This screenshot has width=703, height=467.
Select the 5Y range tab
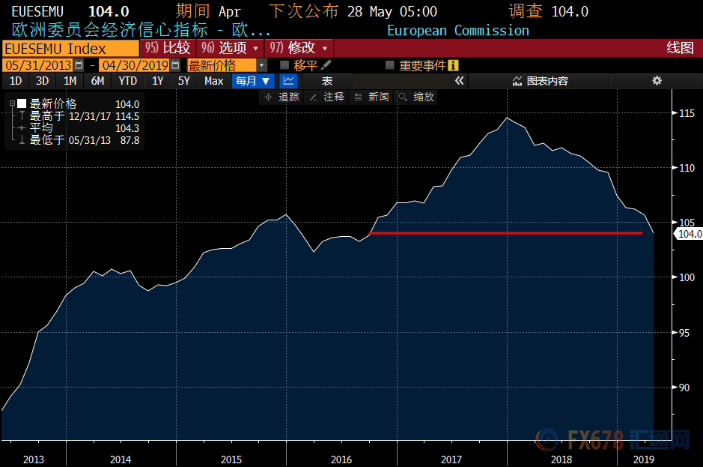(x=184, y=81)
